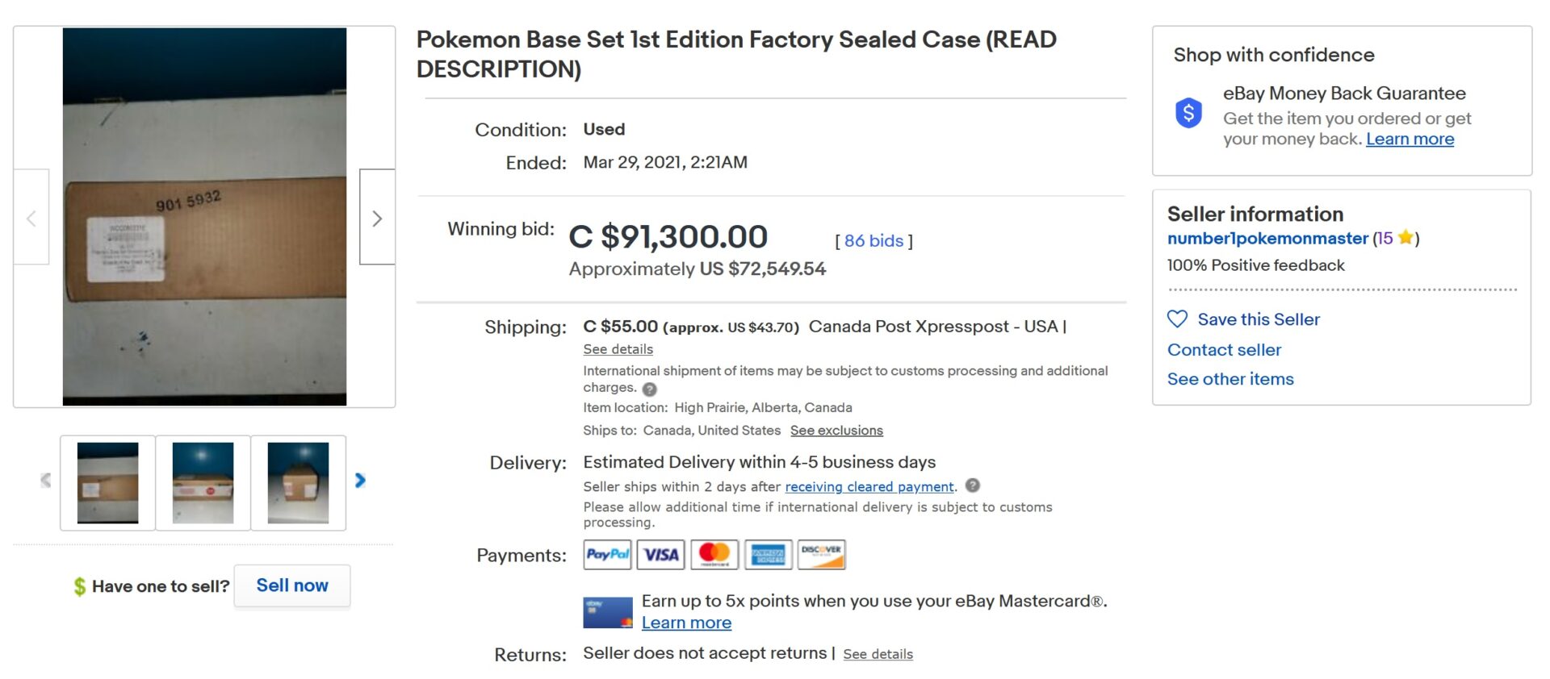Viewport: 1550px width, 679px height.
Task: Click the payment help question mark icon
Action: (973, 487)
